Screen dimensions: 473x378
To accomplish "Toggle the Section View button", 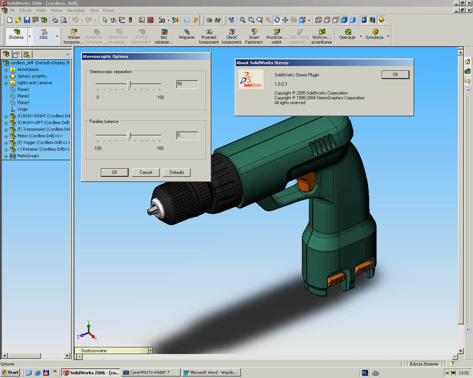I will tap(372, 20).
